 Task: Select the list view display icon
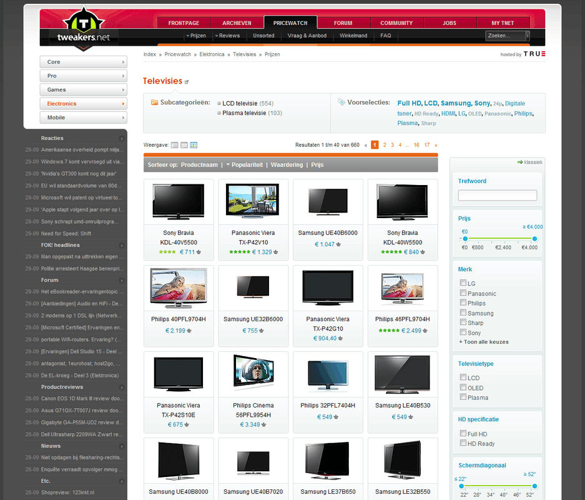tap(175, 145)
